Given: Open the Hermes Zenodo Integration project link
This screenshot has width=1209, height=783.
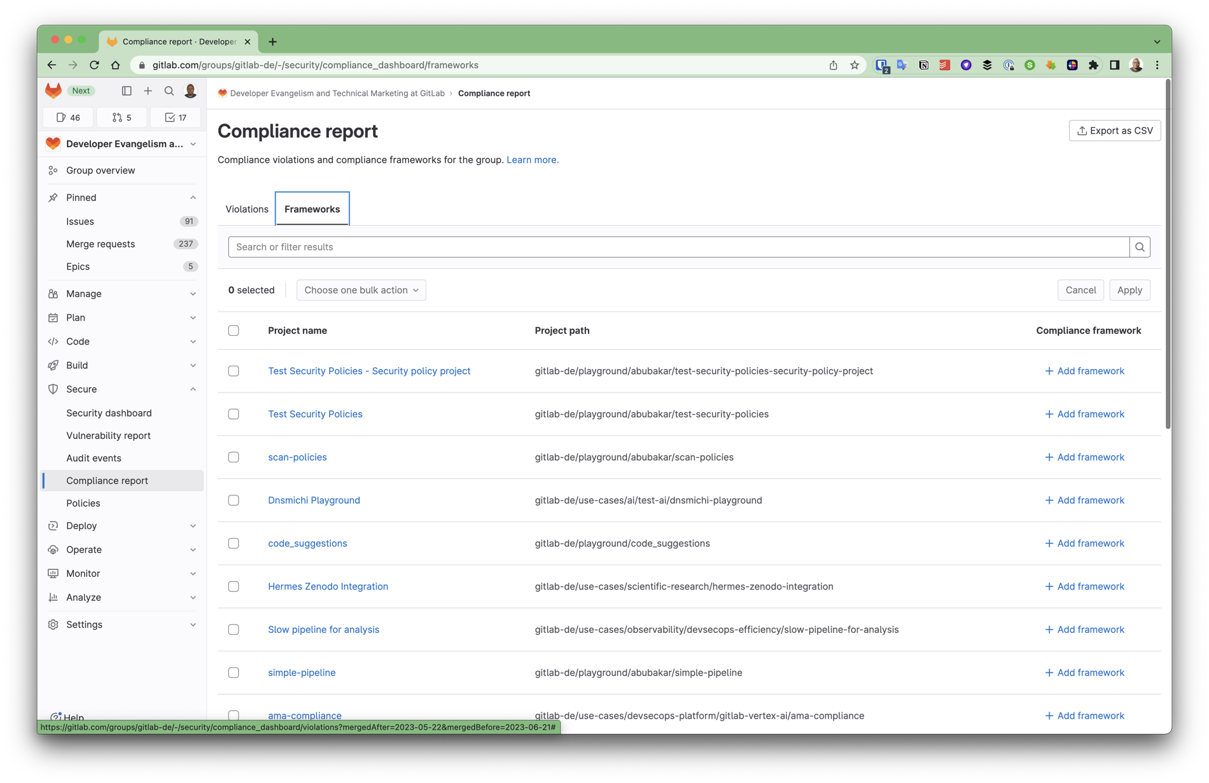Looking at the screenshot, I should [328, 586].
